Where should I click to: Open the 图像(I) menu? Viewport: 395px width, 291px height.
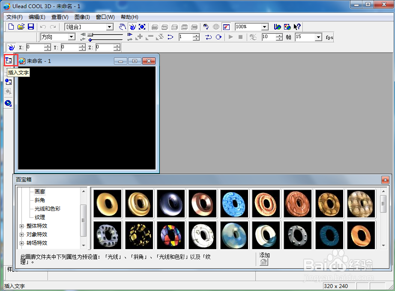click(x=82, y=17)
